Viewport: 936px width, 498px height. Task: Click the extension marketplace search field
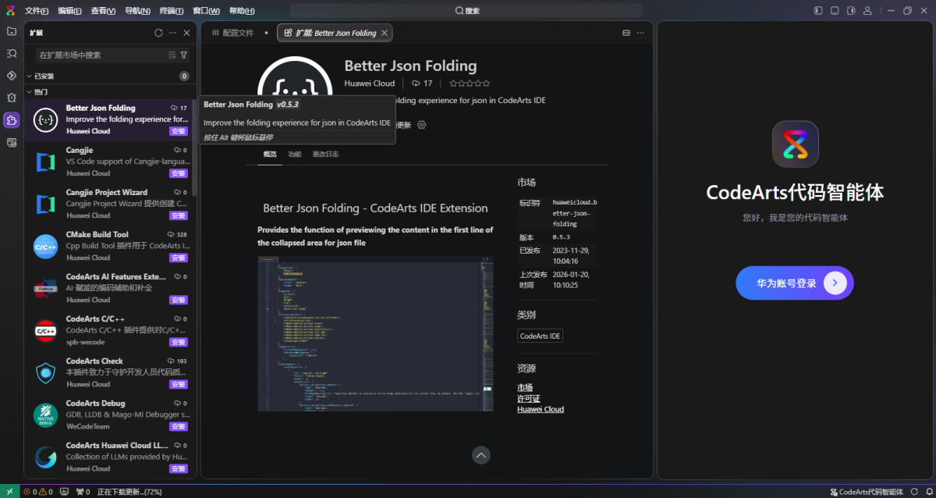point(101,55)
